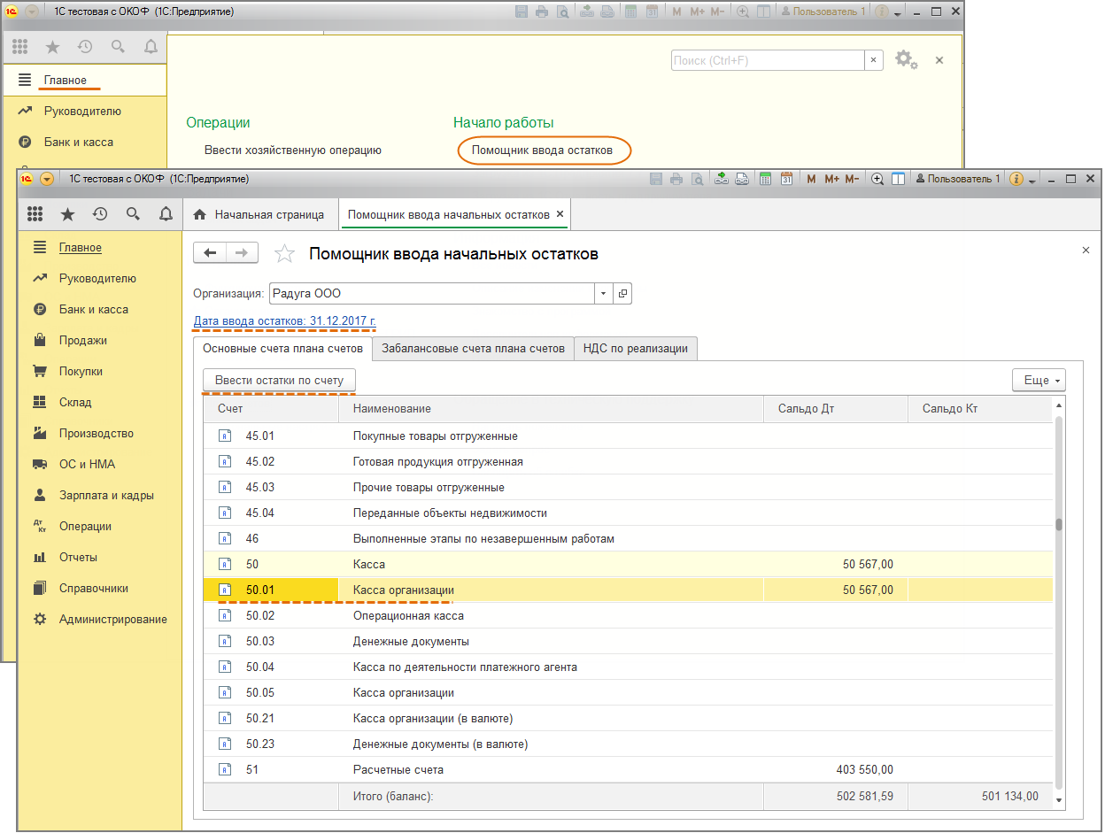Open the calculator in the front window toolbar

click(767, 179)
